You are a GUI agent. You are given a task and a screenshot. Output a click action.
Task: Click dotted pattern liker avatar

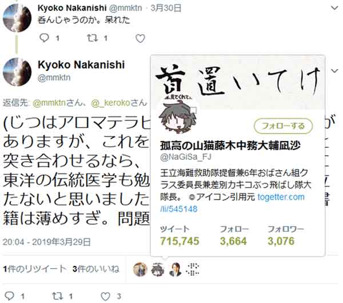pyautogui.click(x=193, y=269)
